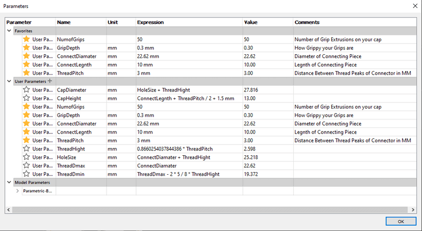This screenshot has height=231, width=422.
Task: Close the Parameters dialog
Action: click(x=415, y=6)
